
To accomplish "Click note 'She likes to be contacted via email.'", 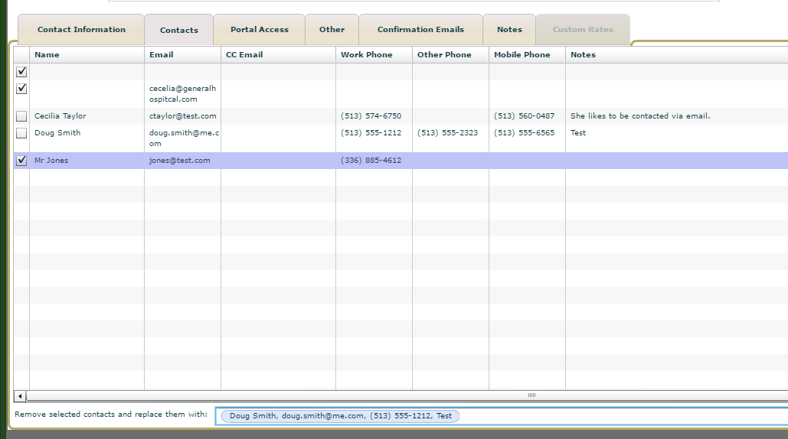I will [640, 116].
